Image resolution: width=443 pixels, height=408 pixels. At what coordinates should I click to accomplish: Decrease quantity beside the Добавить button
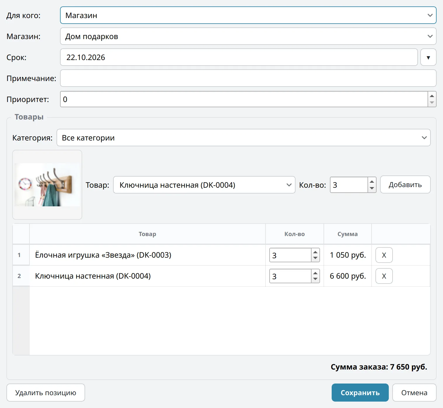coord(372,188)
